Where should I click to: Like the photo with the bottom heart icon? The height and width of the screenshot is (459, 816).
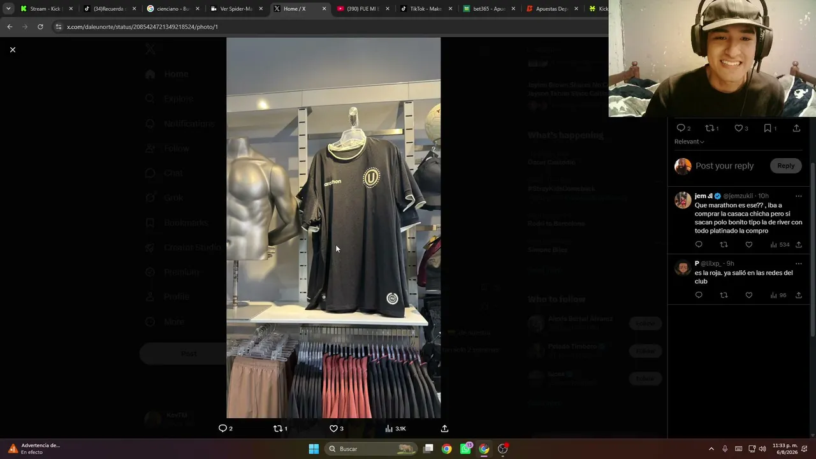coord(336,428)
